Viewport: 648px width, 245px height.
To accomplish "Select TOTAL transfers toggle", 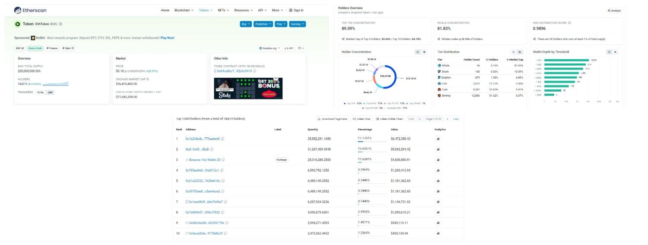I will tap(40, 92).
